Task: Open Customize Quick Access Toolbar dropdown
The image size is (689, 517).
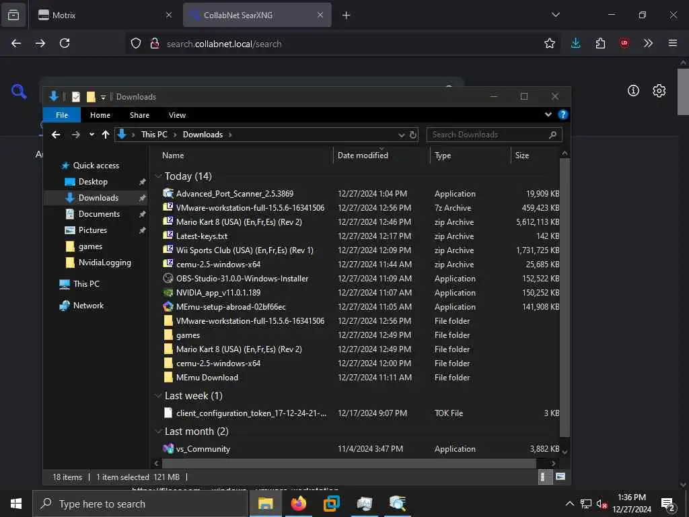Action: pos(103,97)
